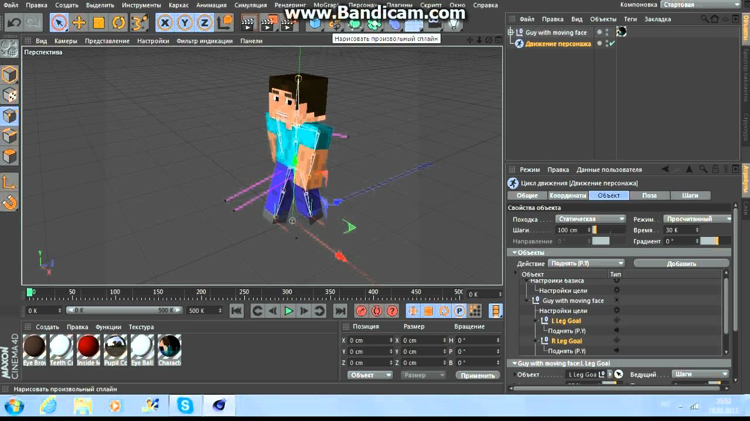
Task: Select the Move tool
Action: (79, 23)
